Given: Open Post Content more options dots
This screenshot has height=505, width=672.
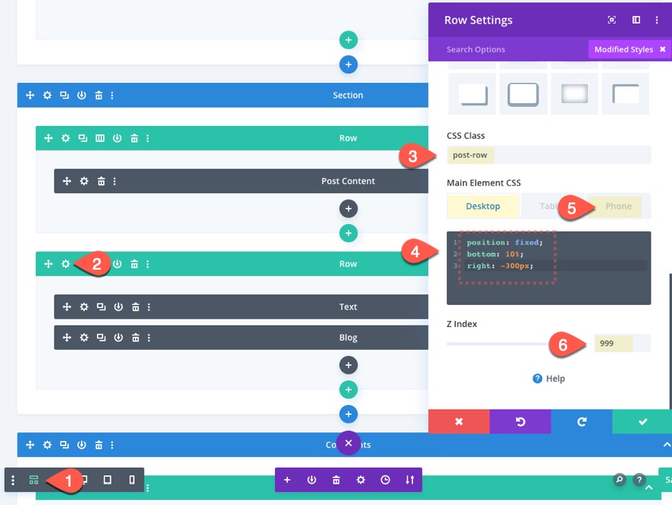Looking at the screenshot, I should [x=115, y=181].
